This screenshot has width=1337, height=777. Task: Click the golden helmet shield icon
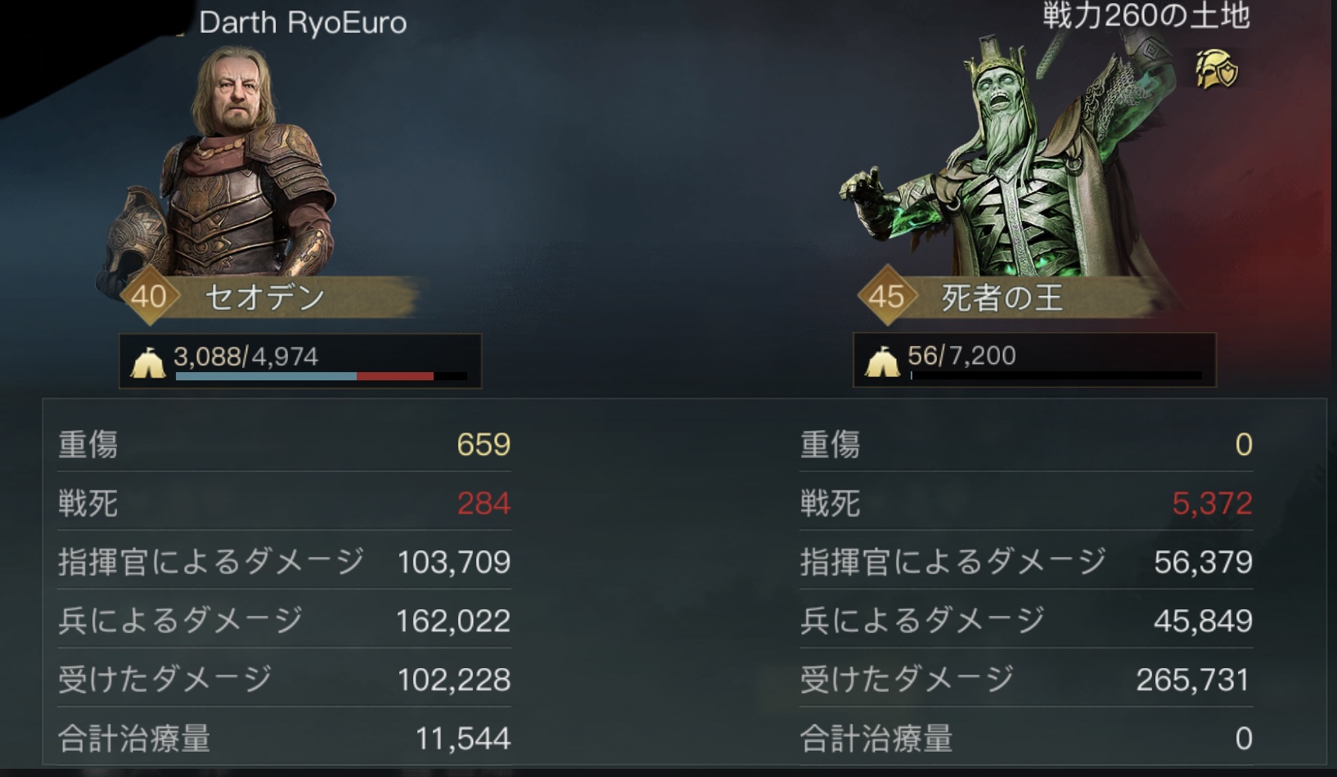[x=1217, y=69]
